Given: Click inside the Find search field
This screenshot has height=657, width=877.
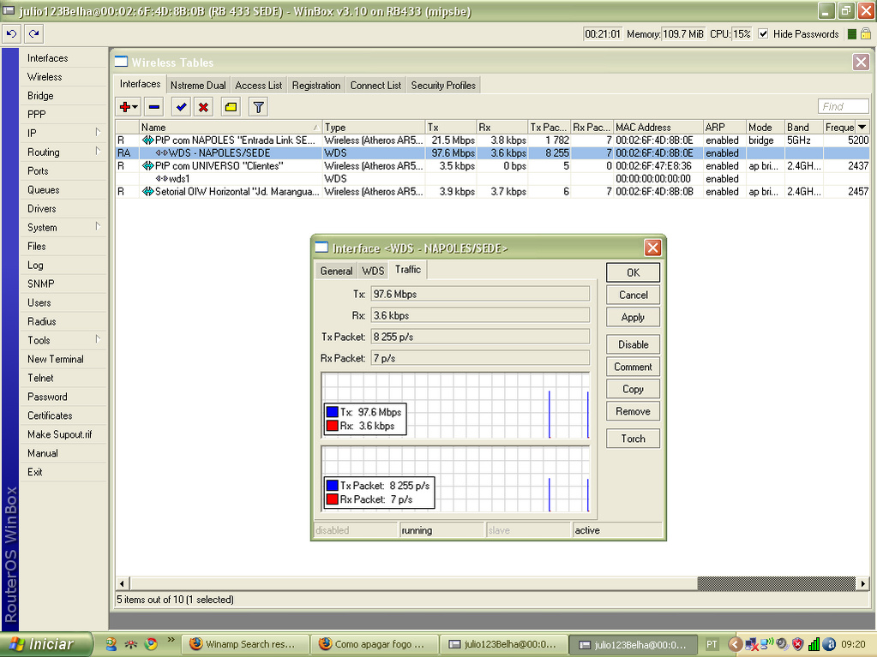Looking at the screenshot, I should coord(844,107).
